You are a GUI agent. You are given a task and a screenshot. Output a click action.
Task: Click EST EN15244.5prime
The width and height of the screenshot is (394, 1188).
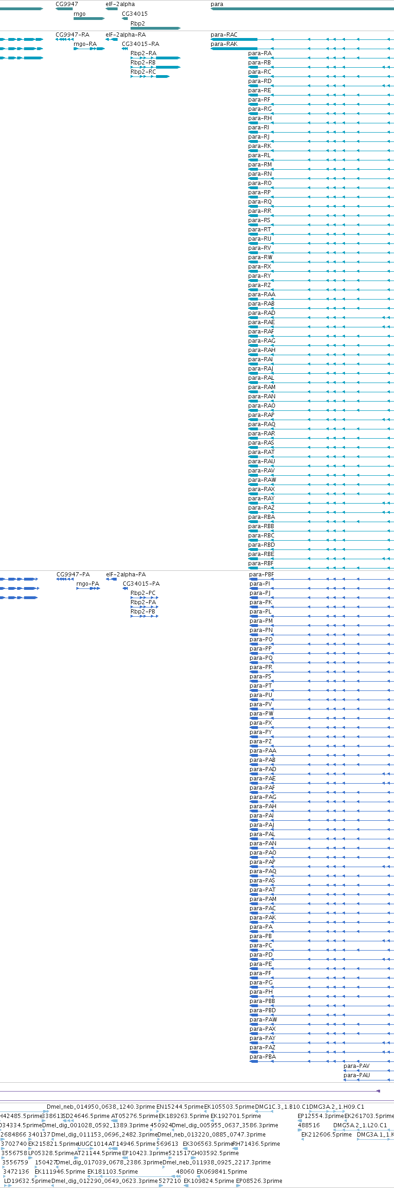point(180,1107)
